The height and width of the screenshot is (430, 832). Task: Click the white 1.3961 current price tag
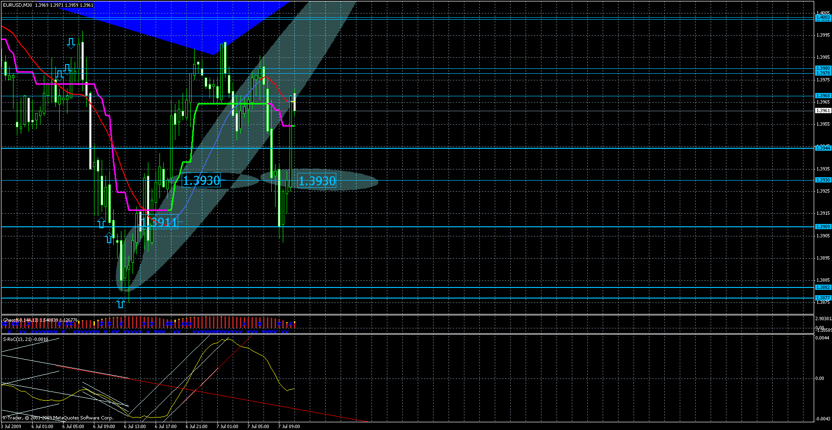[x=822, y=111]
